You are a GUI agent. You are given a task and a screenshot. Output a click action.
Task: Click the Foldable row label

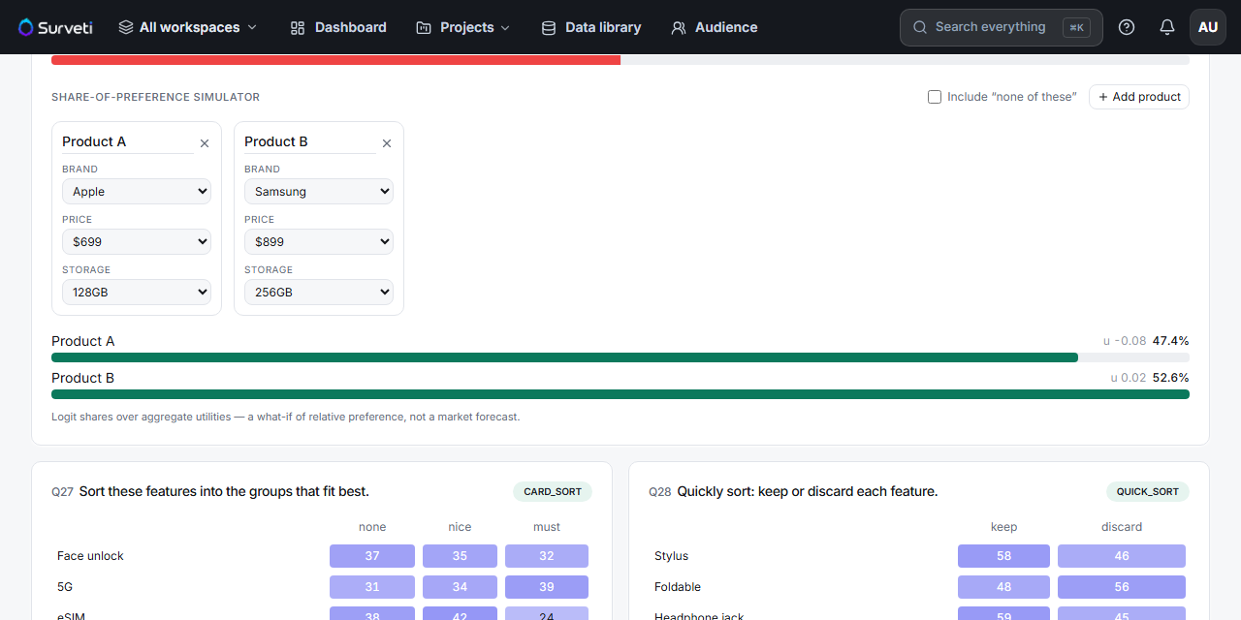coord(678,587)
